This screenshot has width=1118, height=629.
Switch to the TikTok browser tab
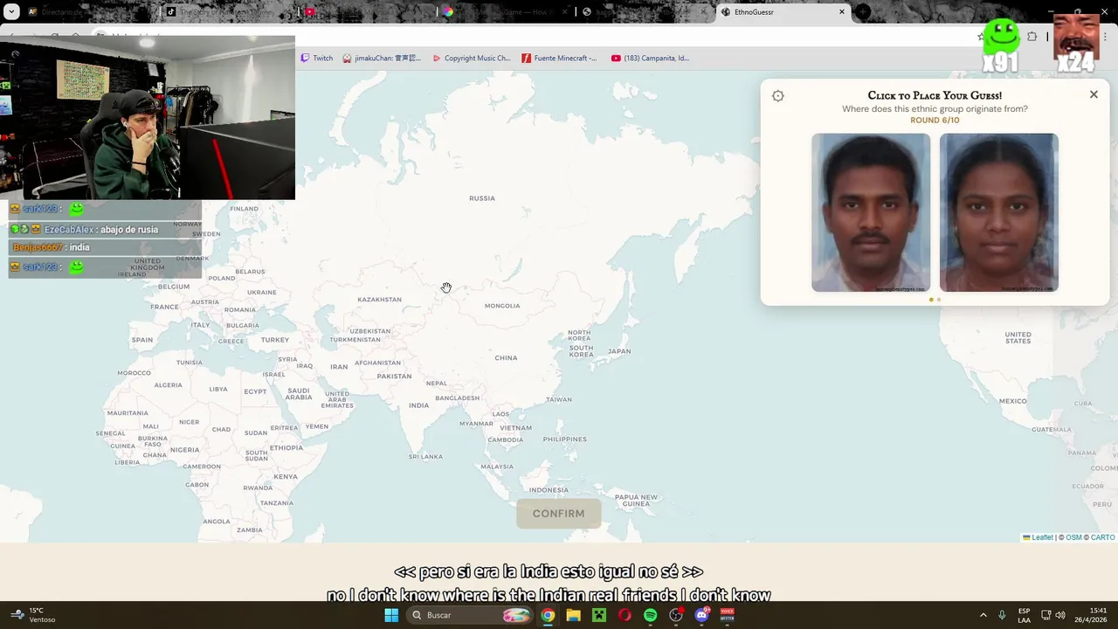(227, 12)
